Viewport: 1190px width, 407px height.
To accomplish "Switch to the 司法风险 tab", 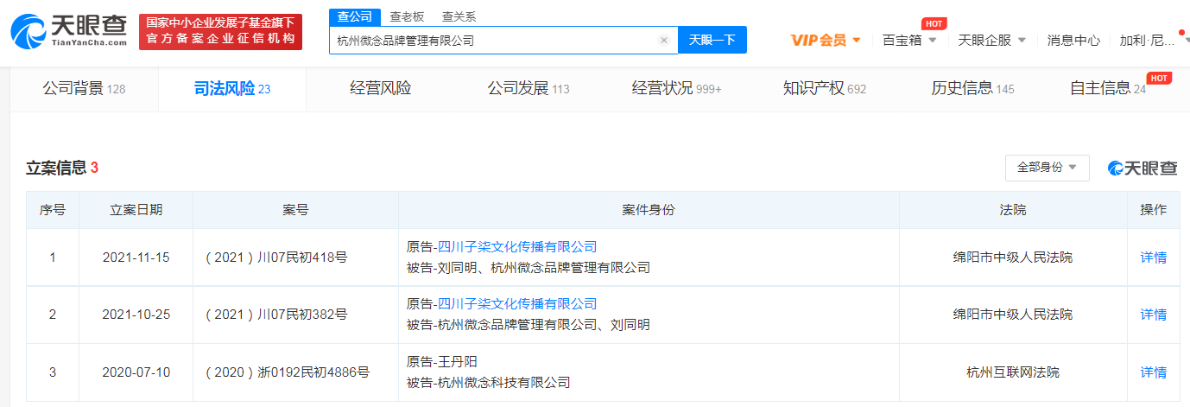I will click(232, 88).
